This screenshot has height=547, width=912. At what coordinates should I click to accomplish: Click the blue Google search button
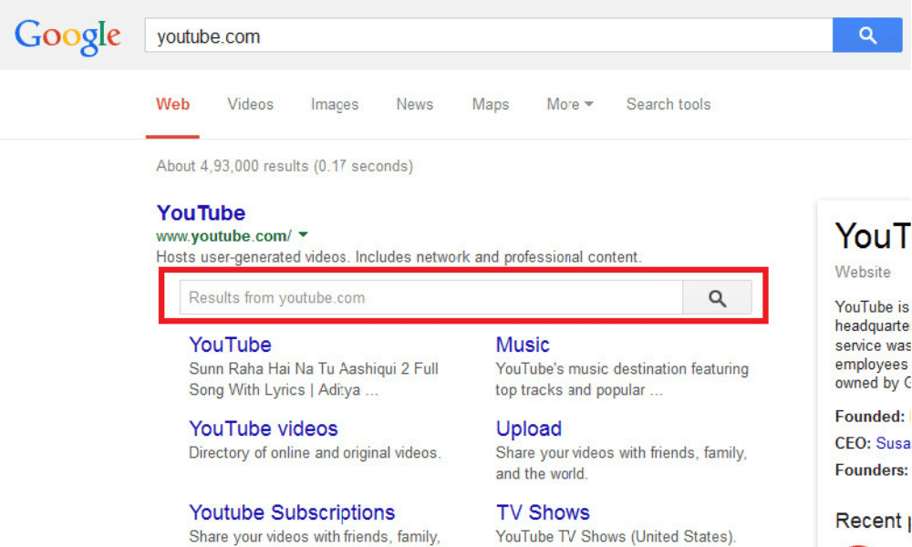point(867,36)
